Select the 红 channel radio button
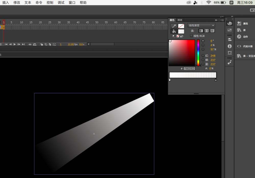This screenshot has width=255, height=178. click(203, 56)
